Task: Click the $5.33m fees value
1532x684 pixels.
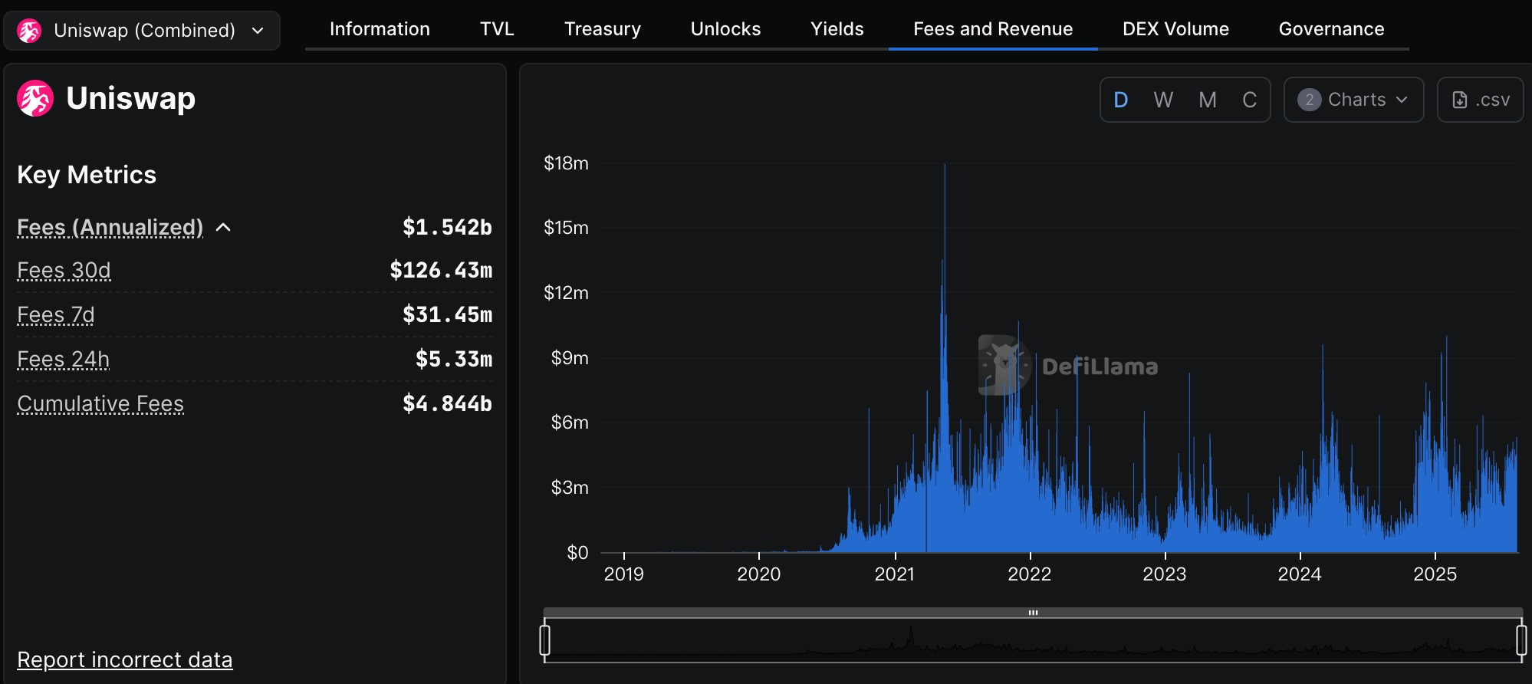Action: [x=454, y=360]
